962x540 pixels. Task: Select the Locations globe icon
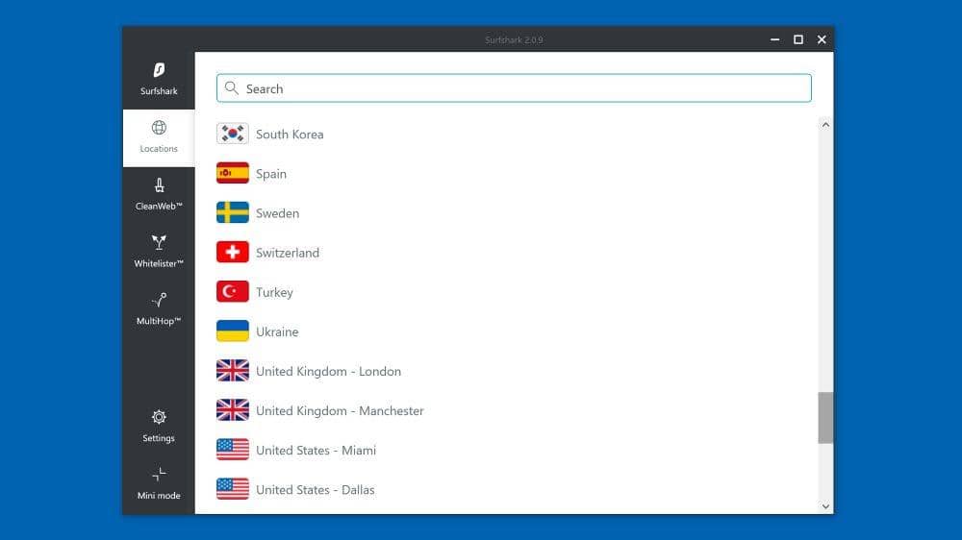159,128
